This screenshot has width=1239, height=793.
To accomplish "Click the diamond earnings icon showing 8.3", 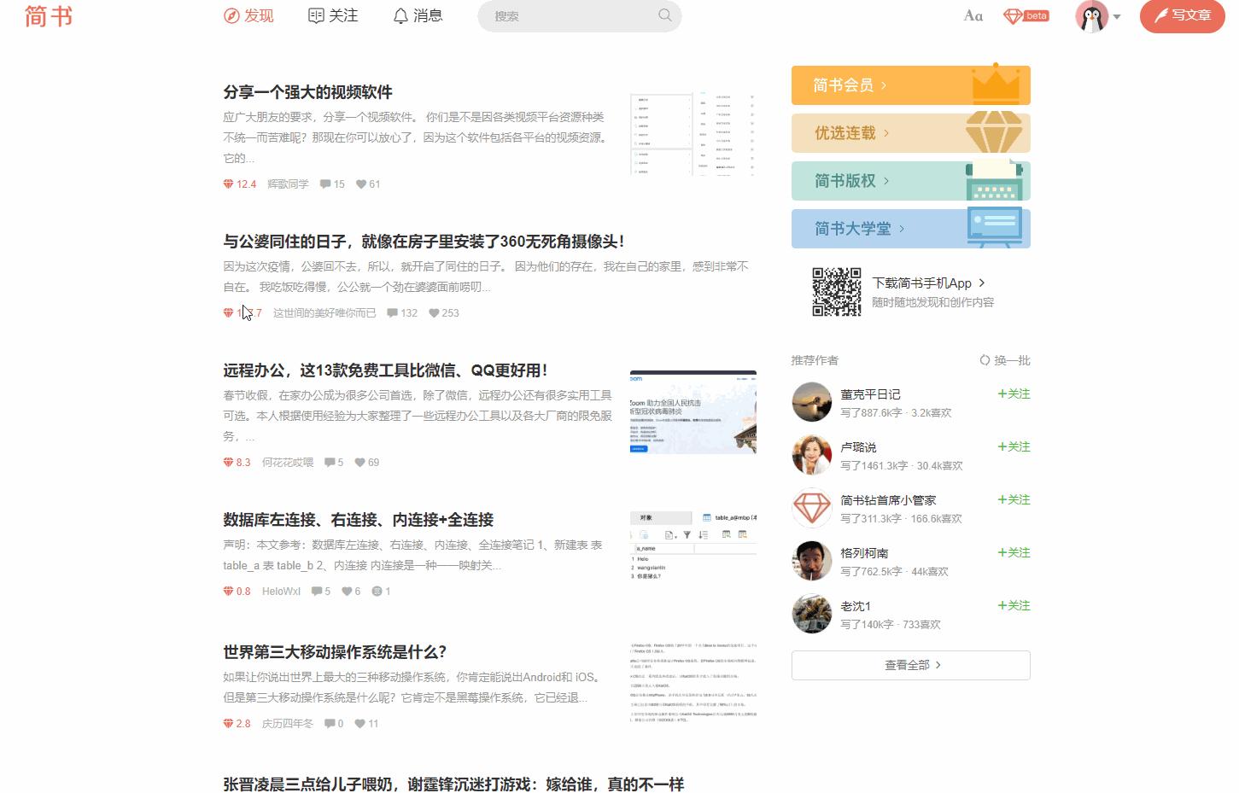I will [x=229, y=462].
